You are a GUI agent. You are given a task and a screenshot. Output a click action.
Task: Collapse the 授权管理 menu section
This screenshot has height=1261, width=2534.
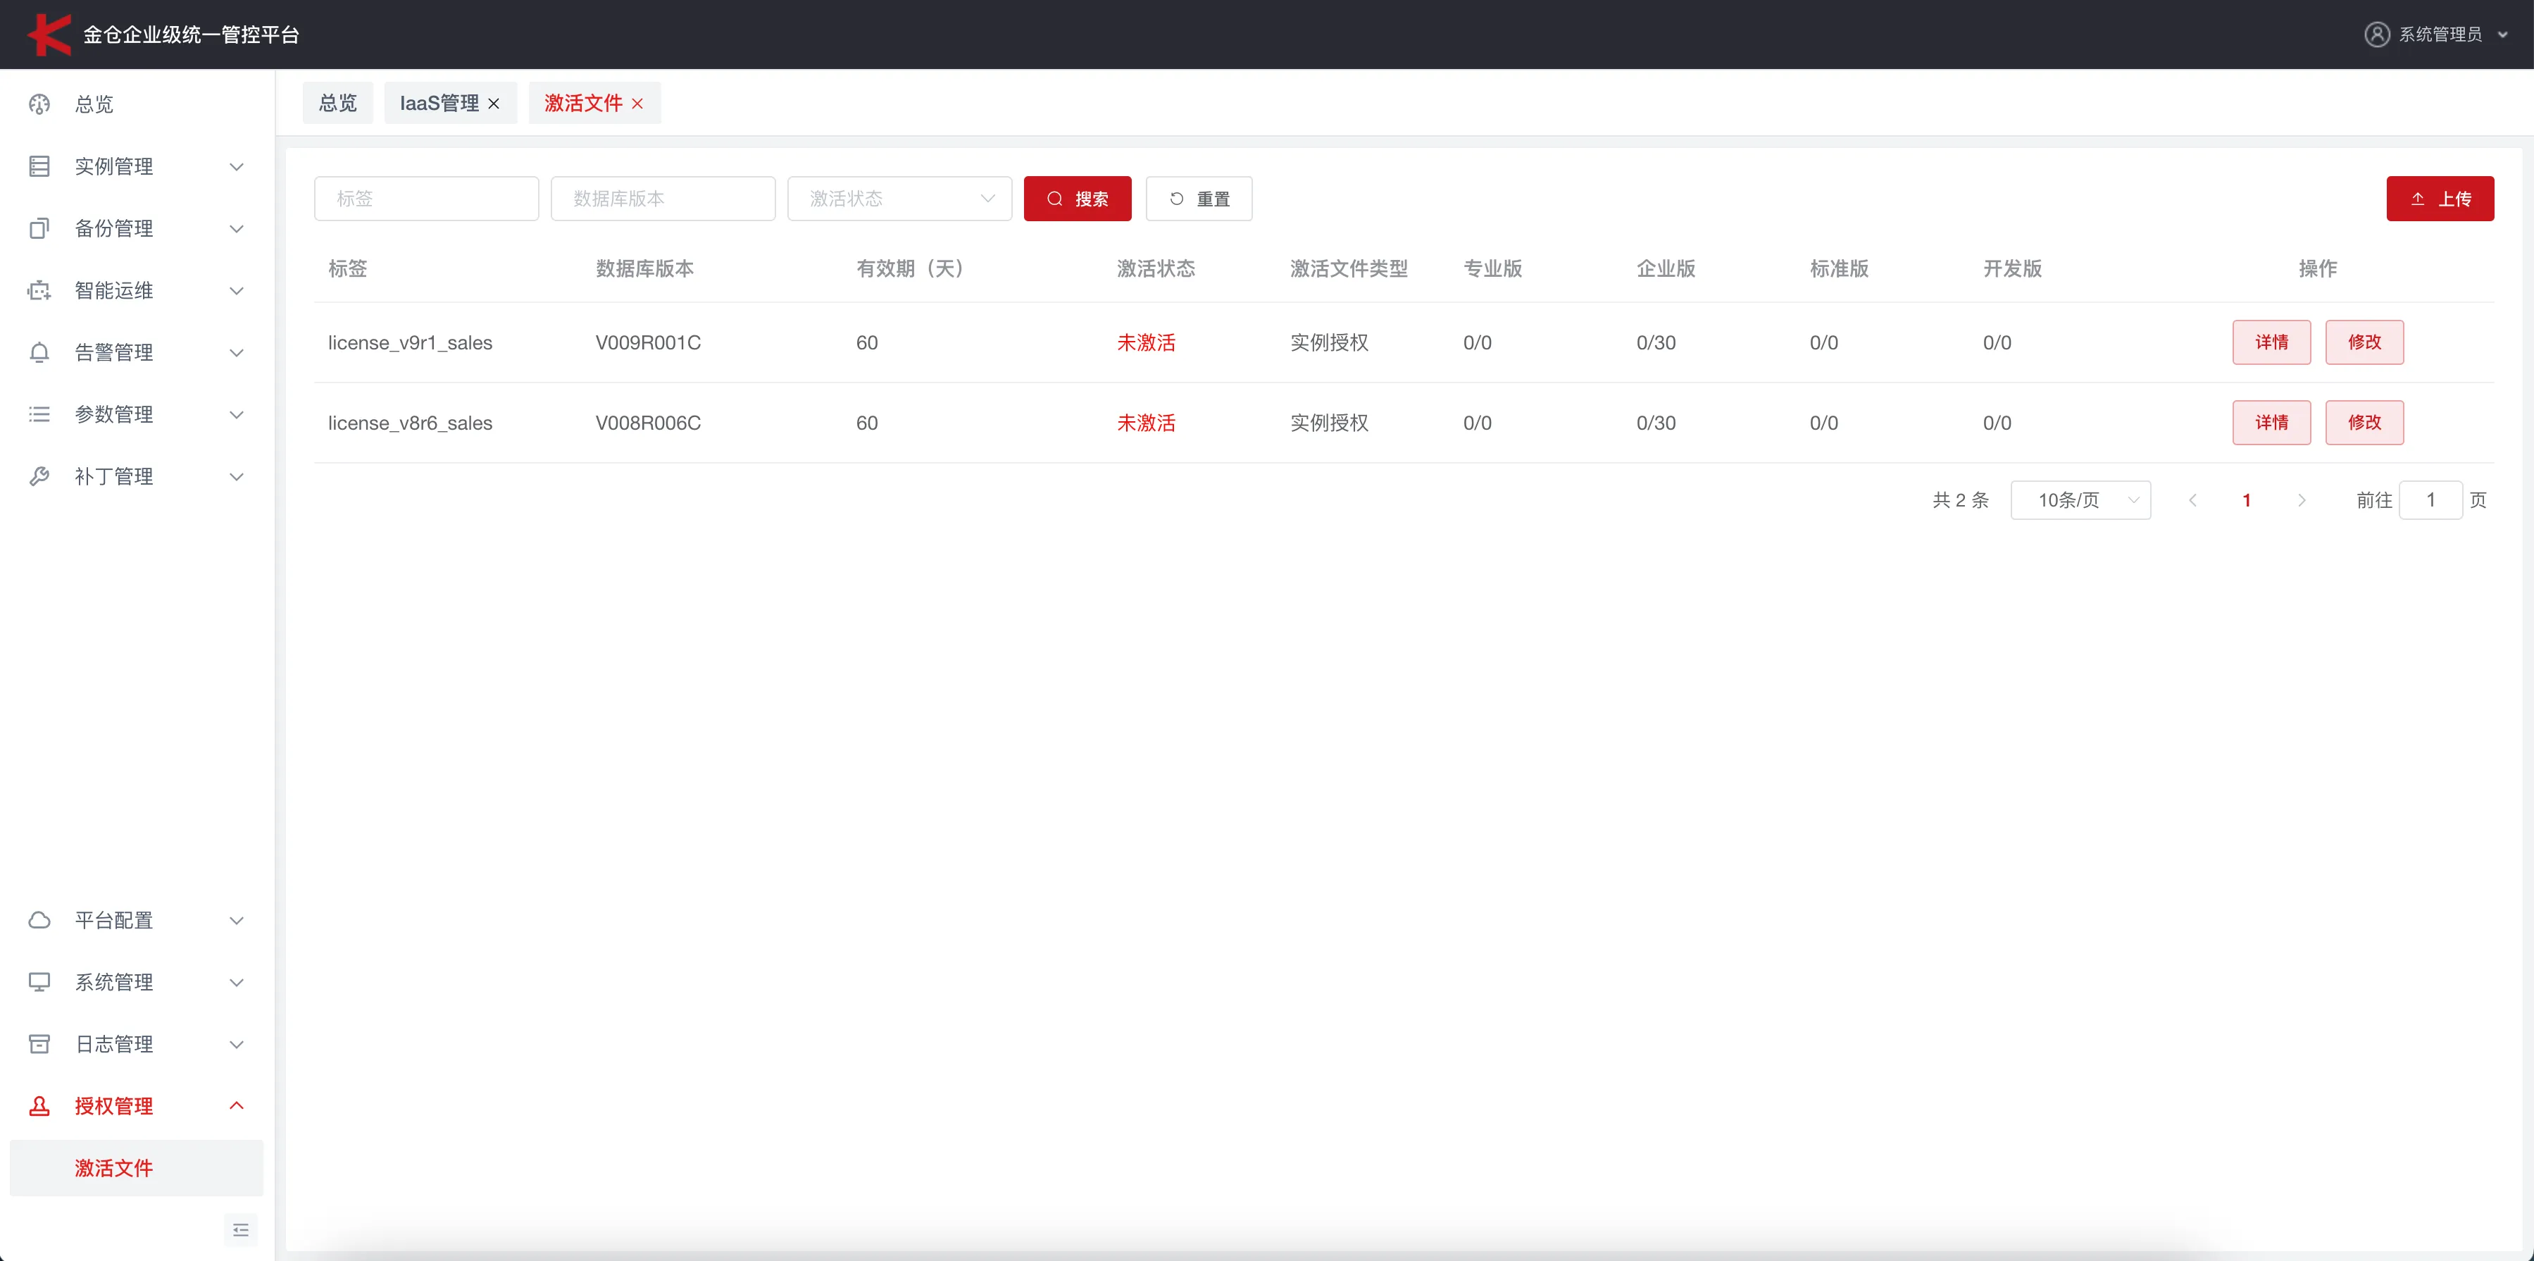(x=236, y=1105)
